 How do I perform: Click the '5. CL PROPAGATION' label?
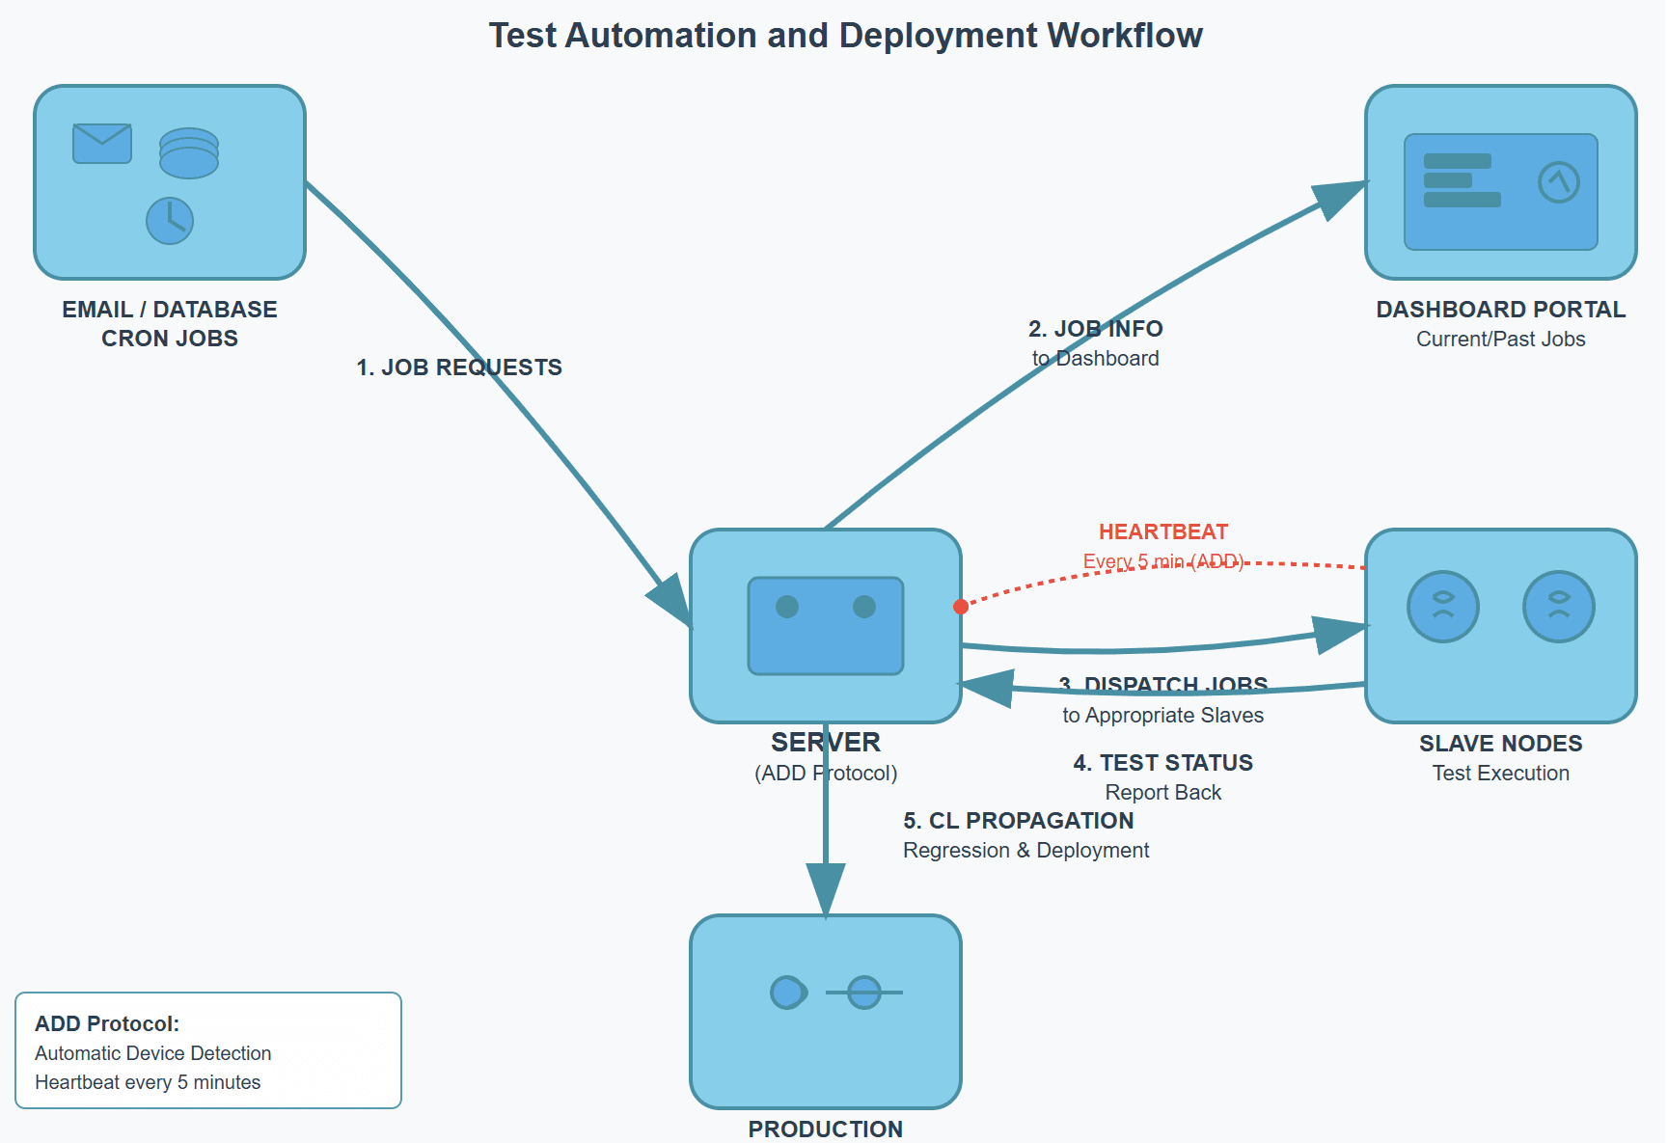tap(1019, 821)
